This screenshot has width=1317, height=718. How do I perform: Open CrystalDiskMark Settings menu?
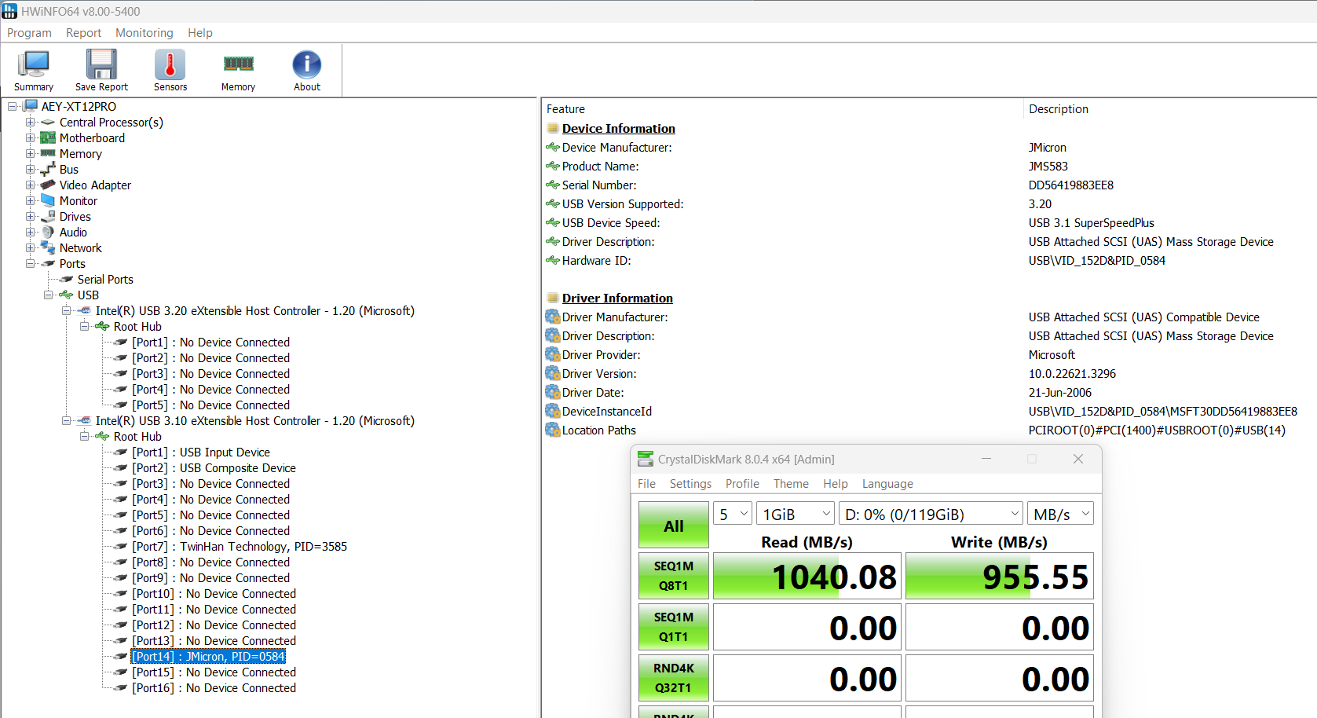[690, 484]
